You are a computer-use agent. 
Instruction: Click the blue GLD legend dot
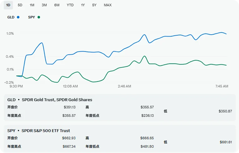[18, 17]
